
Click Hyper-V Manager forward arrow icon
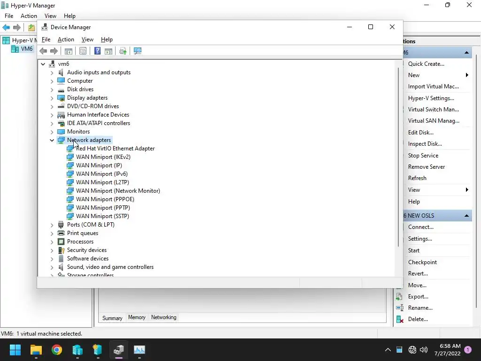[17, 28]
